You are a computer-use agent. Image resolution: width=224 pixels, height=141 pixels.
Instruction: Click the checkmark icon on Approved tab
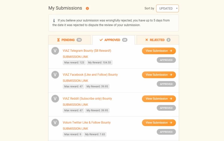point(101,40)
